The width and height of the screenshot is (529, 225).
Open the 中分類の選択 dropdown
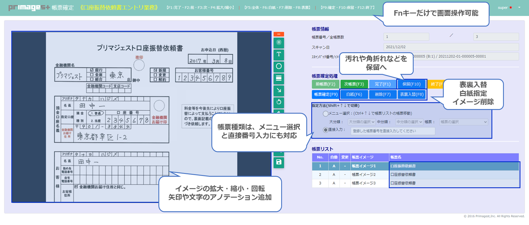409,122
